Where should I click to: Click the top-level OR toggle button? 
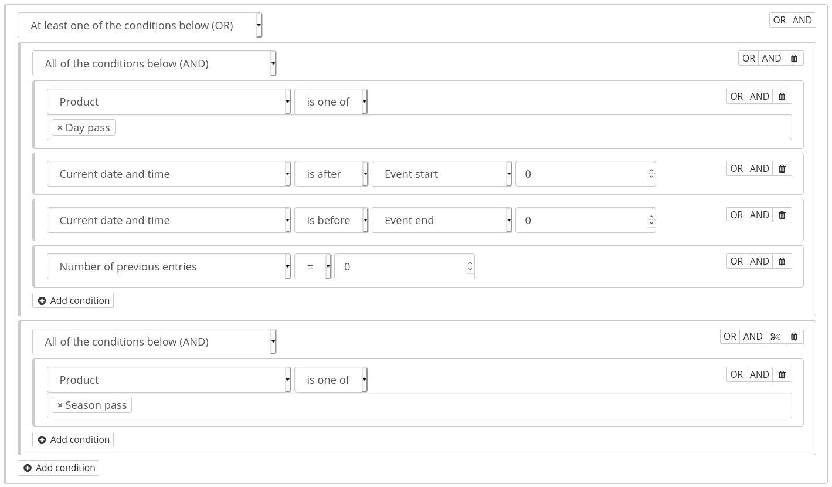pos(779,20)
